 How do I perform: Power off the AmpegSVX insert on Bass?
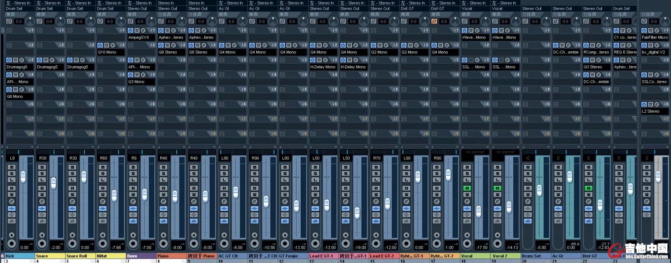click(131, 30)
